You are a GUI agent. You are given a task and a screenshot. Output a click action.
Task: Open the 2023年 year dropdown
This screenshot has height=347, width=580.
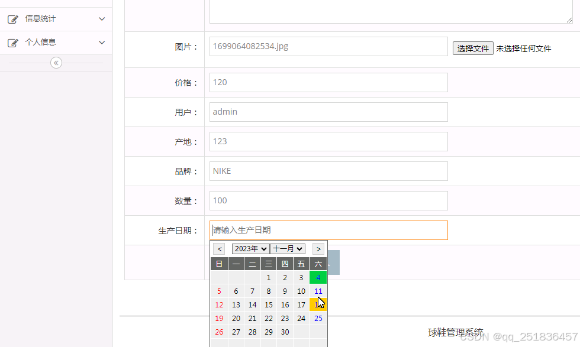(251, 249)
